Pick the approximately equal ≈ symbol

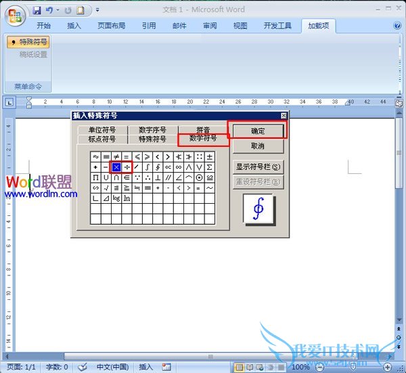pos(95,156)
